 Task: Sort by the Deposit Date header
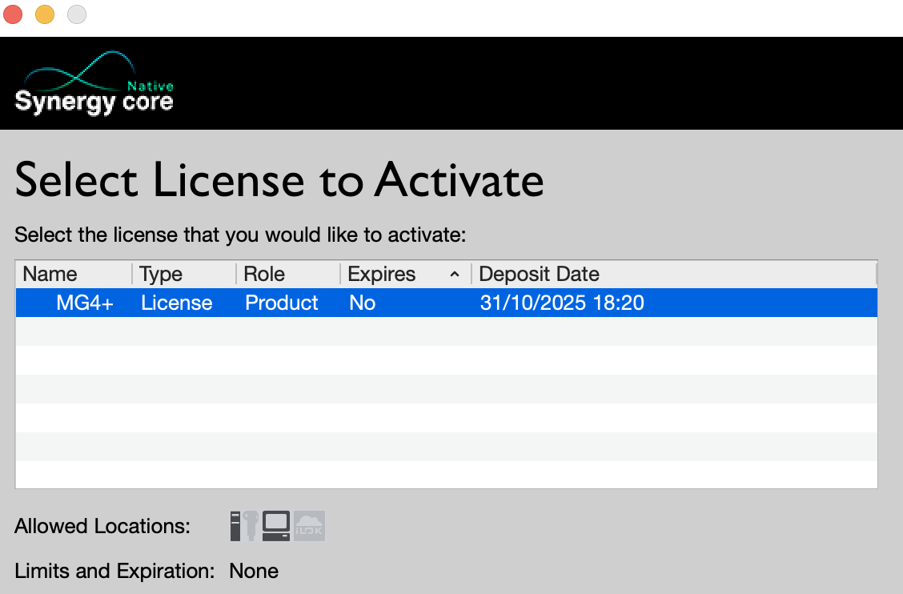click(x=539, y=274)
